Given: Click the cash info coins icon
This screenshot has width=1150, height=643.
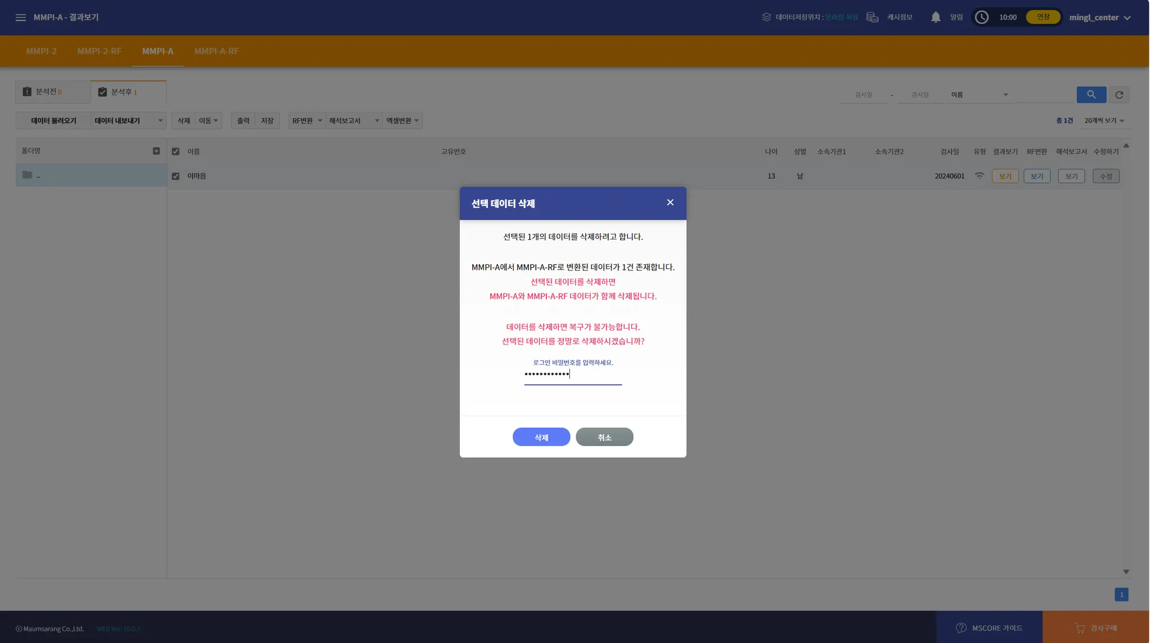Looking at the screenshot, I should (872, 17).
